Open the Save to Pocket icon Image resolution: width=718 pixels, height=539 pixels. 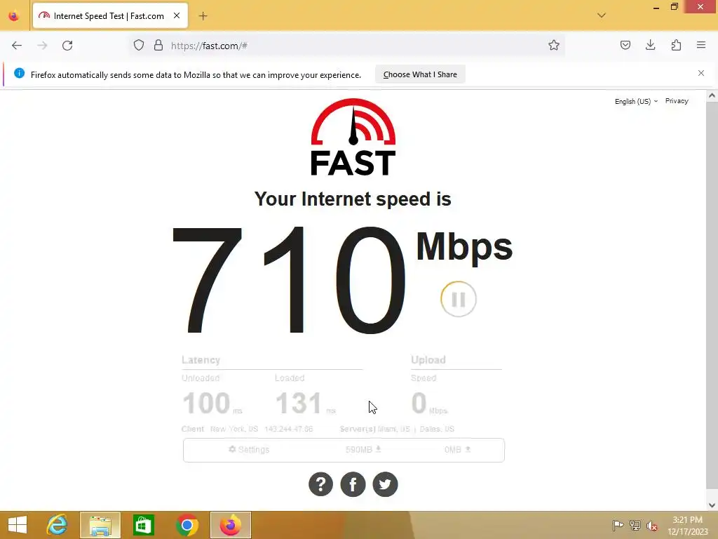pos(625,45)
